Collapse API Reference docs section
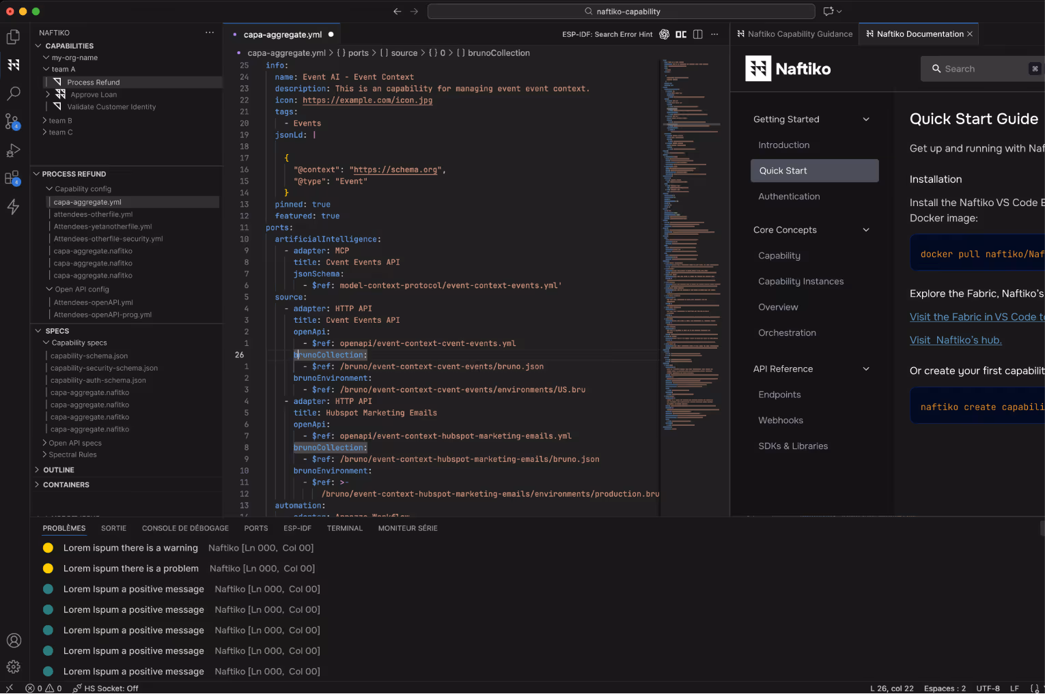Image resolution: width=1045 pixels, height=694 pixels. (866, 369)
